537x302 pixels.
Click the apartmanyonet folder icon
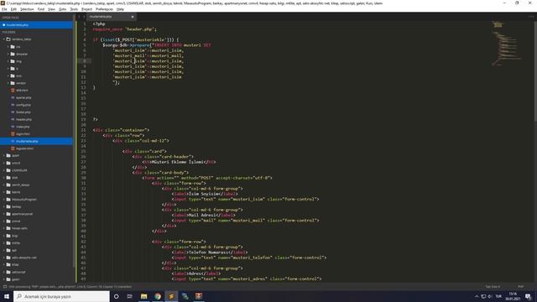pyautogui.click(x=8, y=214)
